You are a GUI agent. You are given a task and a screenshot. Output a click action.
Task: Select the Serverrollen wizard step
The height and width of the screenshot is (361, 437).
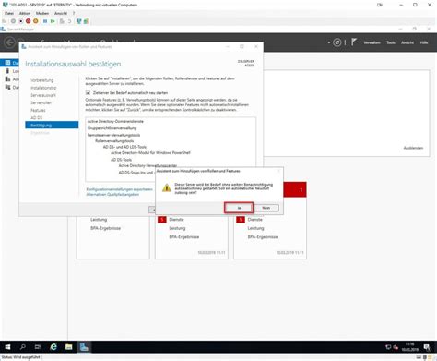(x=41, y=102)
